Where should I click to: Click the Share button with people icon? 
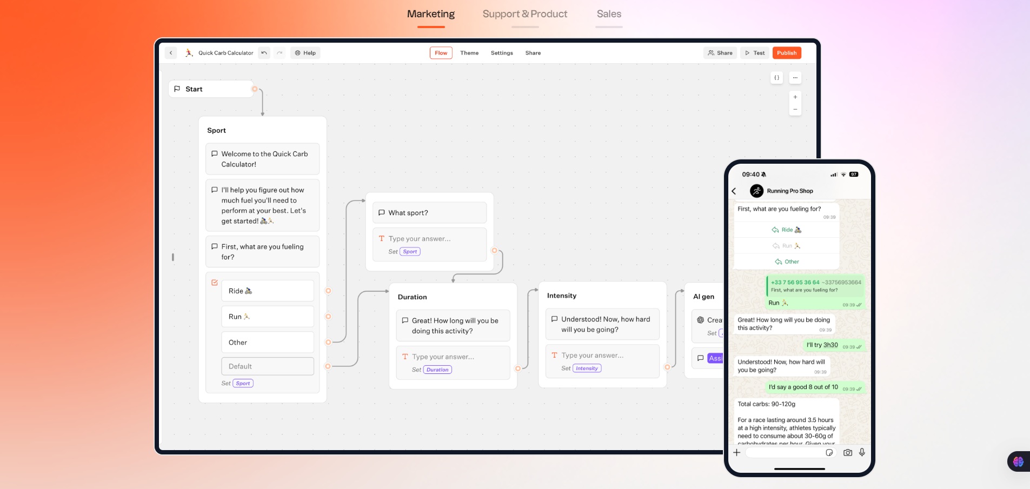tap(720, 53)
